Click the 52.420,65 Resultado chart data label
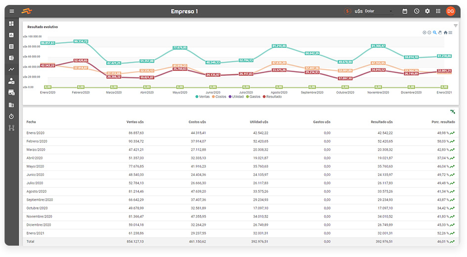The height and width of the screenshot is (257, 467). click(81, 60)
